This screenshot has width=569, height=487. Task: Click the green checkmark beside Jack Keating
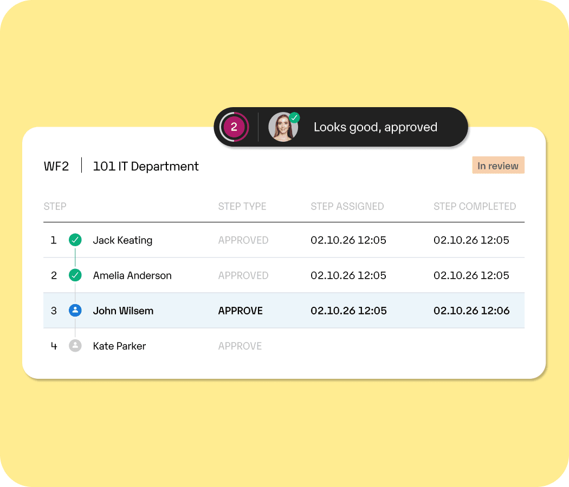click(75, 240)
